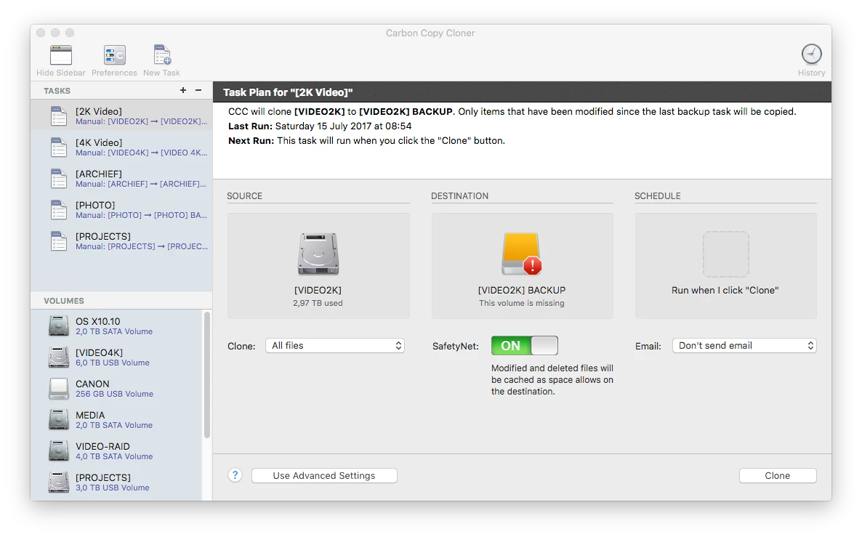Click '256 GB USB Volume' text
The image size is (862, 537).
point(114,394)
